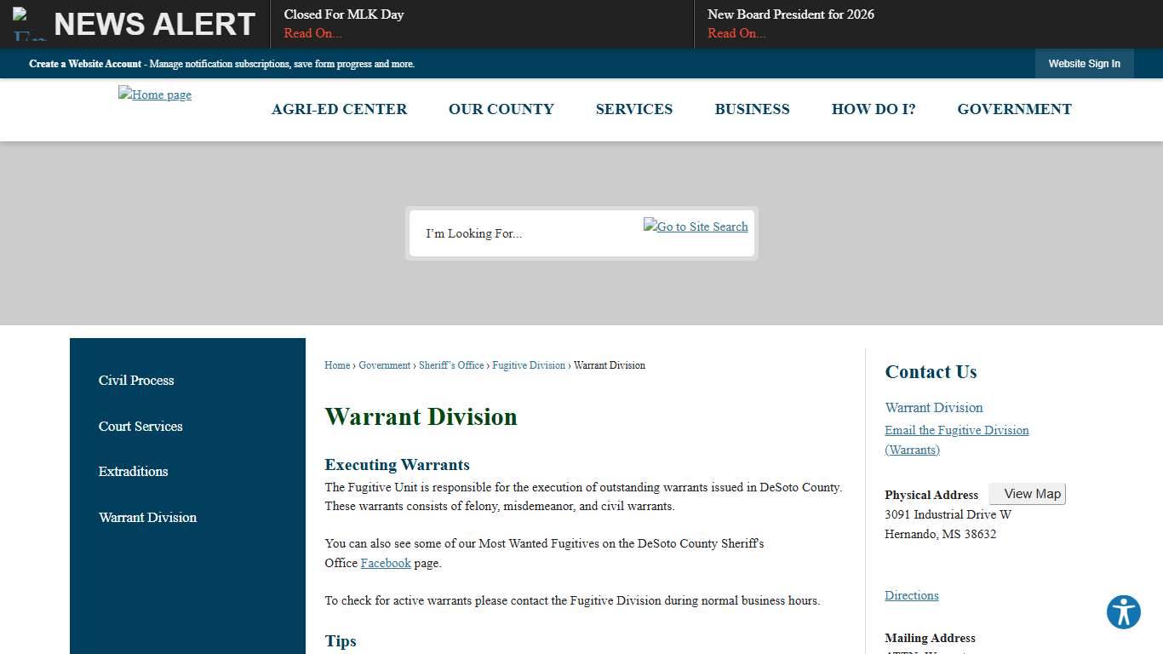Select Extraditions in the left sidebar

pos(133,472)
